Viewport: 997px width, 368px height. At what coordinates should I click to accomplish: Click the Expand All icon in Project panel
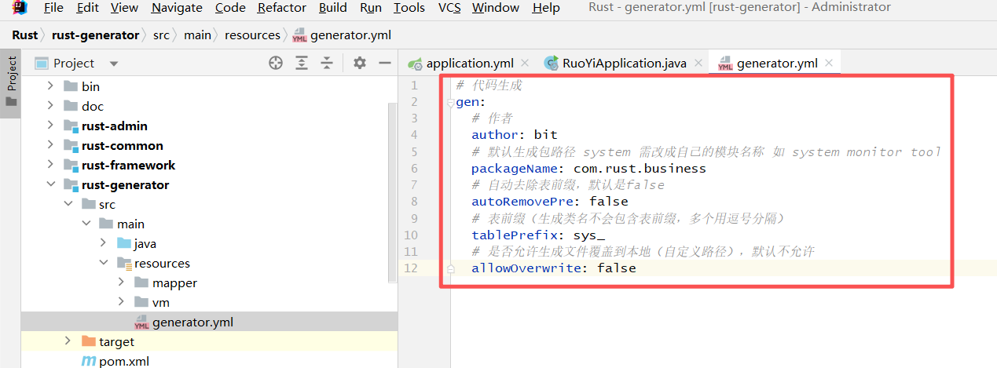point(302,64)
